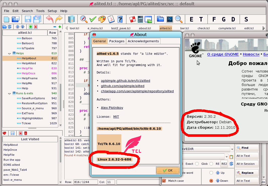This screenshot has width=268, height=186.
Task: Select the RE search mode radio
Action: pyautogui.click(x=211, y=164)
